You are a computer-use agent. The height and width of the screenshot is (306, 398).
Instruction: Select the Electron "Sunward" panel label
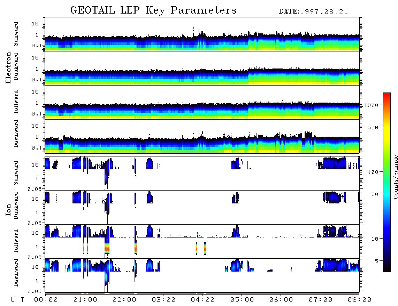coord(16,34)
